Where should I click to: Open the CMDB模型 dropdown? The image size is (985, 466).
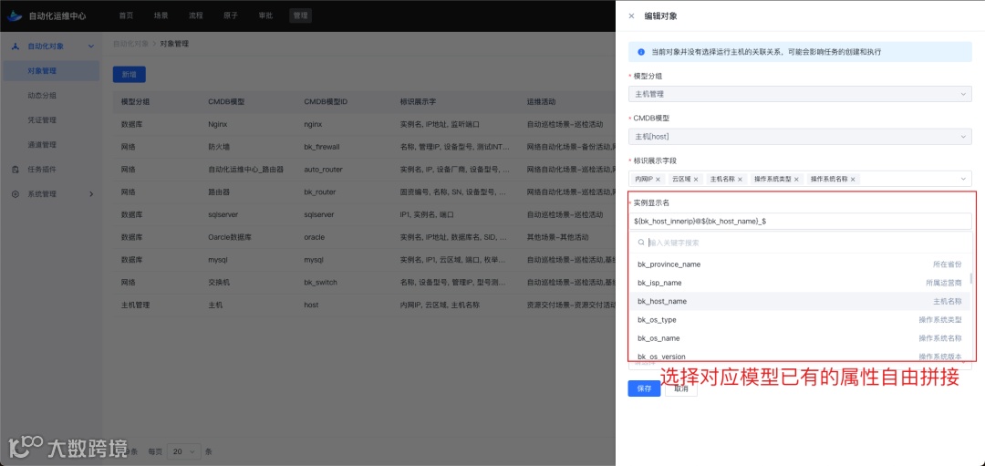(800, 136)
